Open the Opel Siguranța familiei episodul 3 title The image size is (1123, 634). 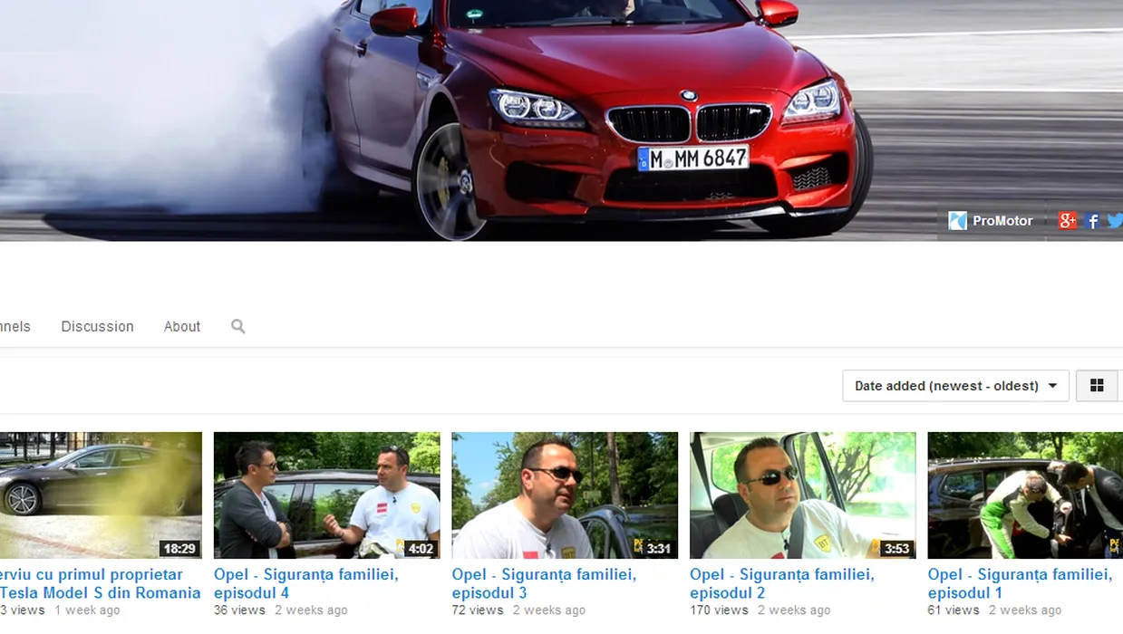(x=544, y=583)
